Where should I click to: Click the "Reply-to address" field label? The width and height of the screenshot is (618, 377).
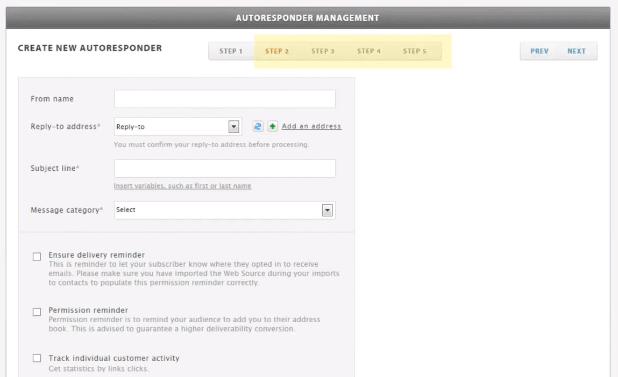tap(66, 126)
